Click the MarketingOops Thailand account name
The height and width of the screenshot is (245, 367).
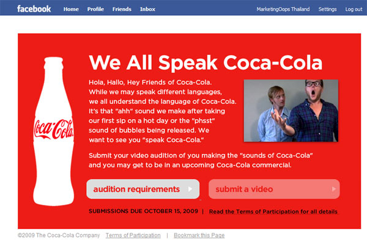(283, 9)
